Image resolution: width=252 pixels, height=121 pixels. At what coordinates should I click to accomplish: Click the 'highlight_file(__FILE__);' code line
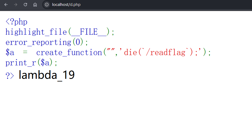[x=60, y=32]
